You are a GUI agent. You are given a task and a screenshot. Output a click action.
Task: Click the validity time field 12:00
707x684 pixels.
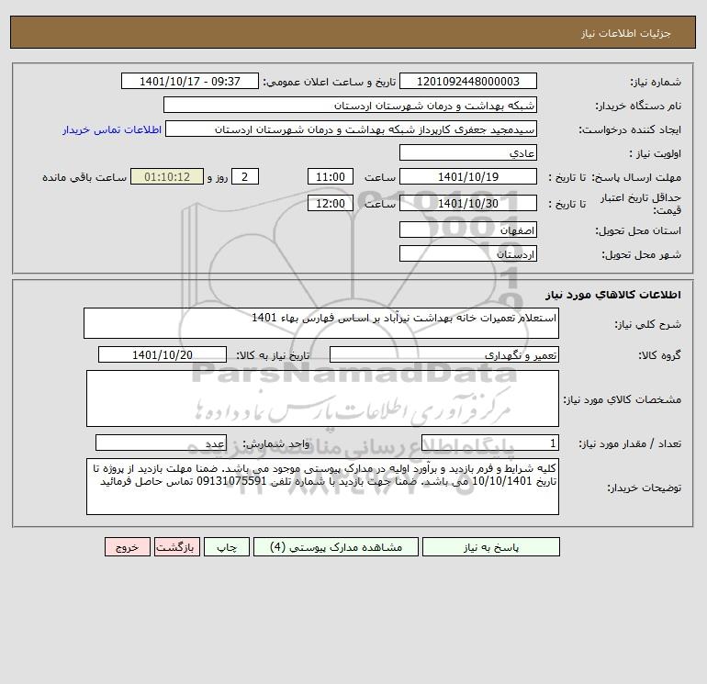pyautogui.click(x=330, y=203)
